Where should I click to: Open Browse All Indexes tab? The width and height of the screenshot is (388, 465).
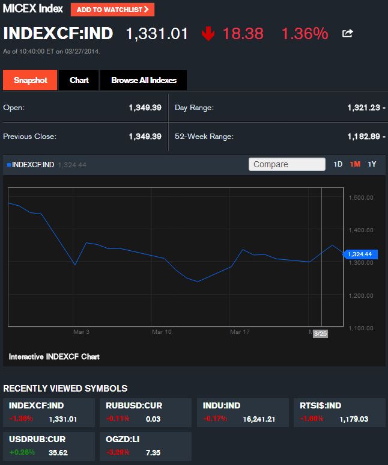[144, 80]
